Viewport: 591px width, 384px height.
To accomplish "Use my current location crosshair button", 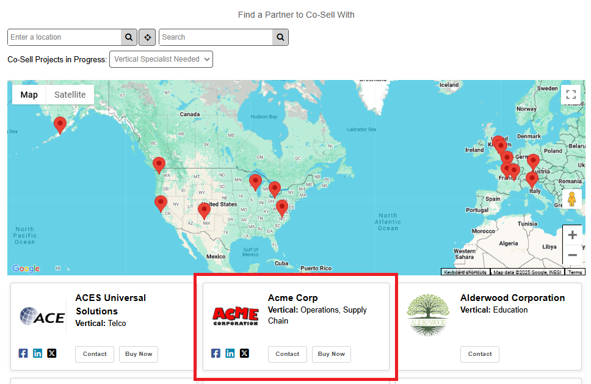I will [x=147, y=37].
